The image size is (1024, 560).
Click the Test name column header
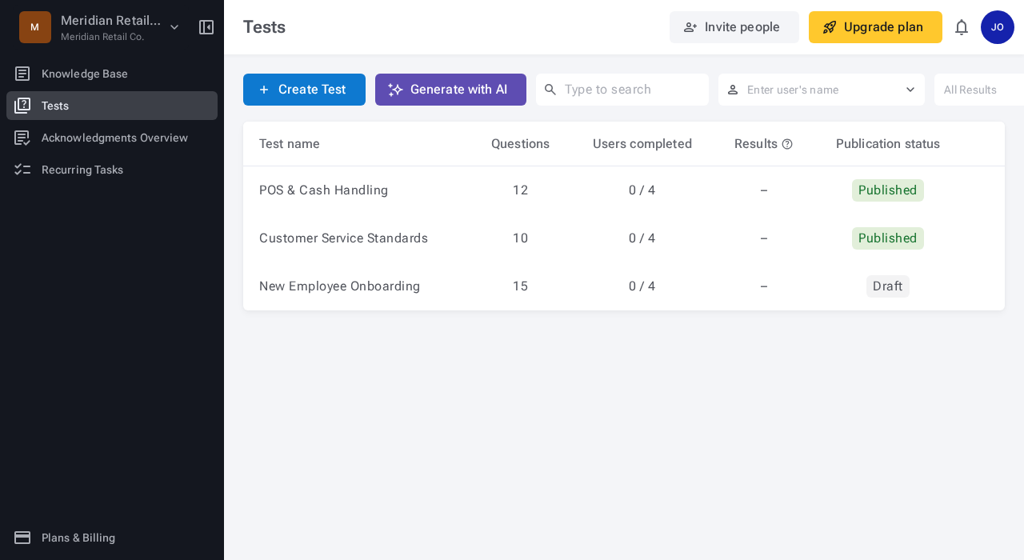pyautogui.click(x=290, y=144)
